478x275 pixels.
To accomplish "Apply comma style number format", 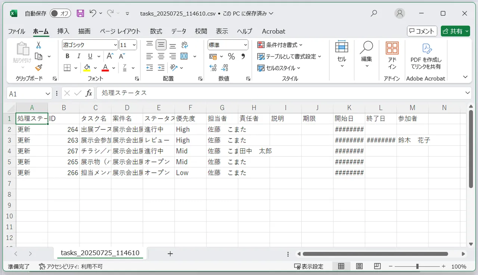I will tap(243, 56).
